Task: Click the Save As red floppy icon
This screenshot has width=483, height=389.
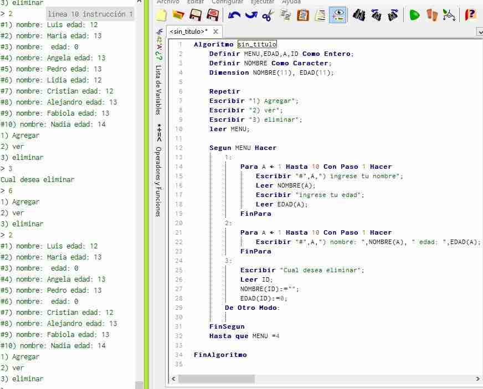Action: point(213,15)
